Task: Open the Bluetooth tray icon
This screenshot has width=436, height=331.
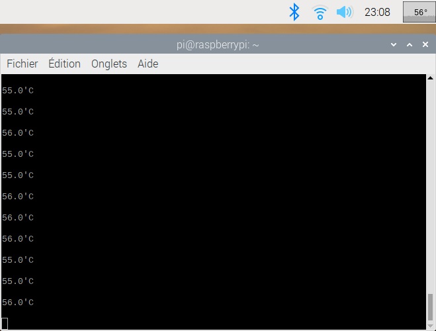Action: 294,12
